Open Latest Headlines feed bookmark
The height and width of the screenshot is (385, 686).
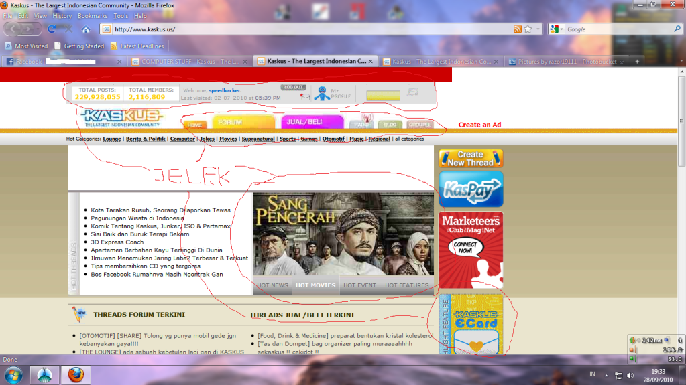[x=137, y=46]
